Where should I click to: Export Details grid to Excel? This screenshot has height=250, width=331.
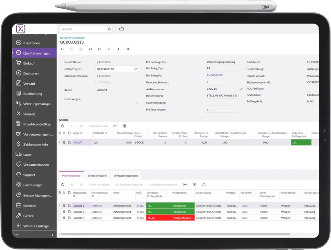[x=124, y=126]
